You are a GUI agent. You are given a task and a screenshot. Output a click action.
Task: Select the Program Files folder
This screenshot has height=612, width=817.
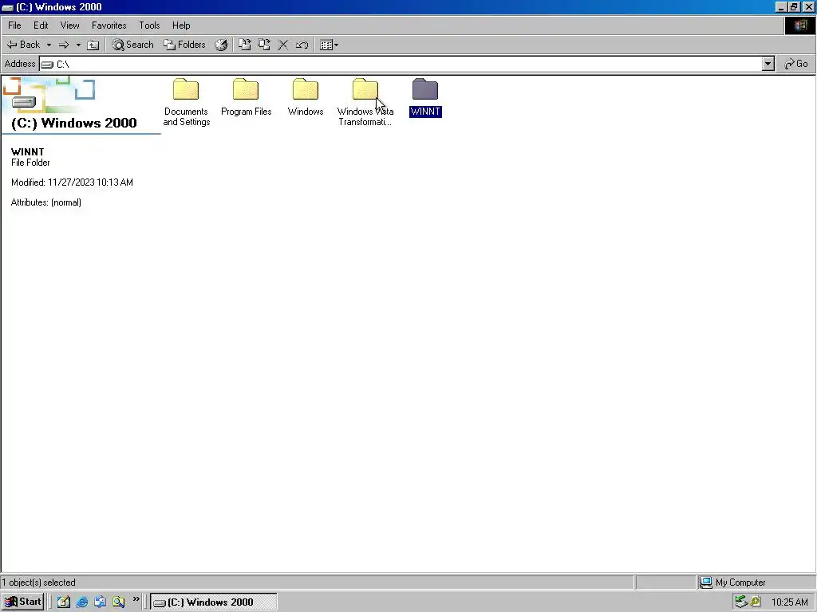point(246,98)
